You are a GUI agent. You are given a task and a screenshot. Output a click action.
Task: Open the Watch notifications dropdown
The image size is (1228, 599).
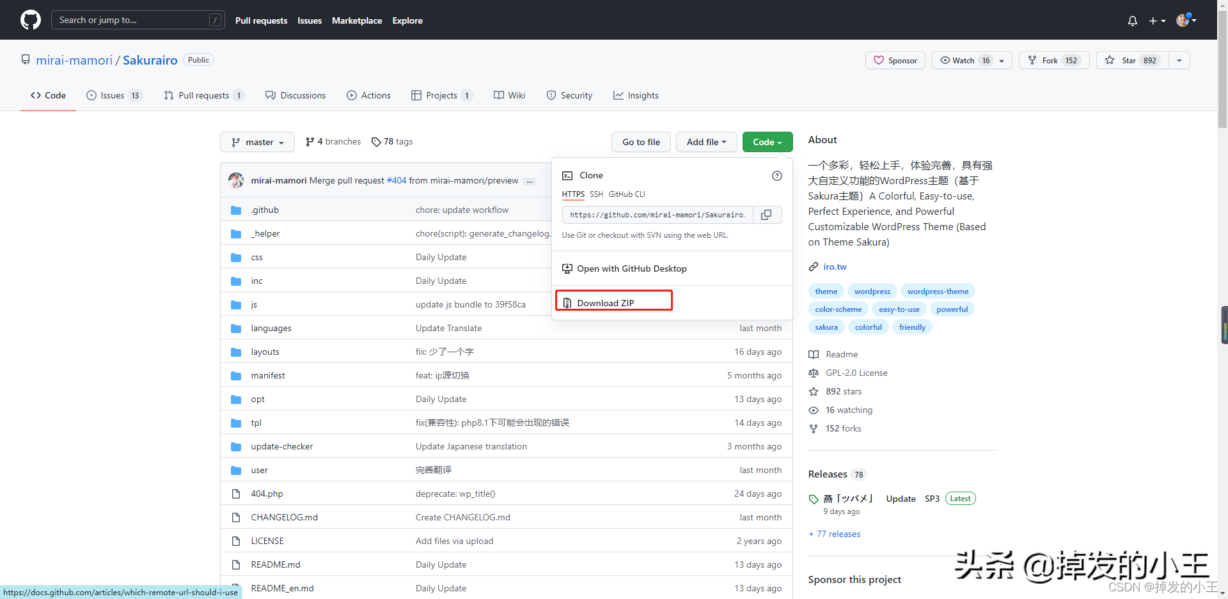pos(972,60)
